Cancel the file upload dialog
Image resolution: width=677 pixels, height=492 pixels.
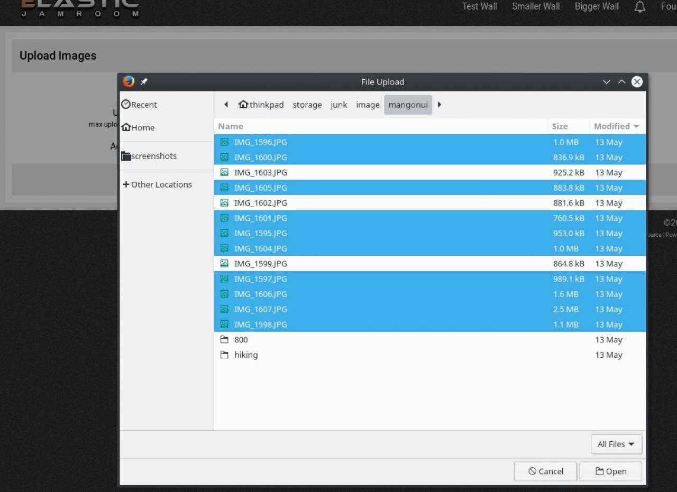point(545,471)
